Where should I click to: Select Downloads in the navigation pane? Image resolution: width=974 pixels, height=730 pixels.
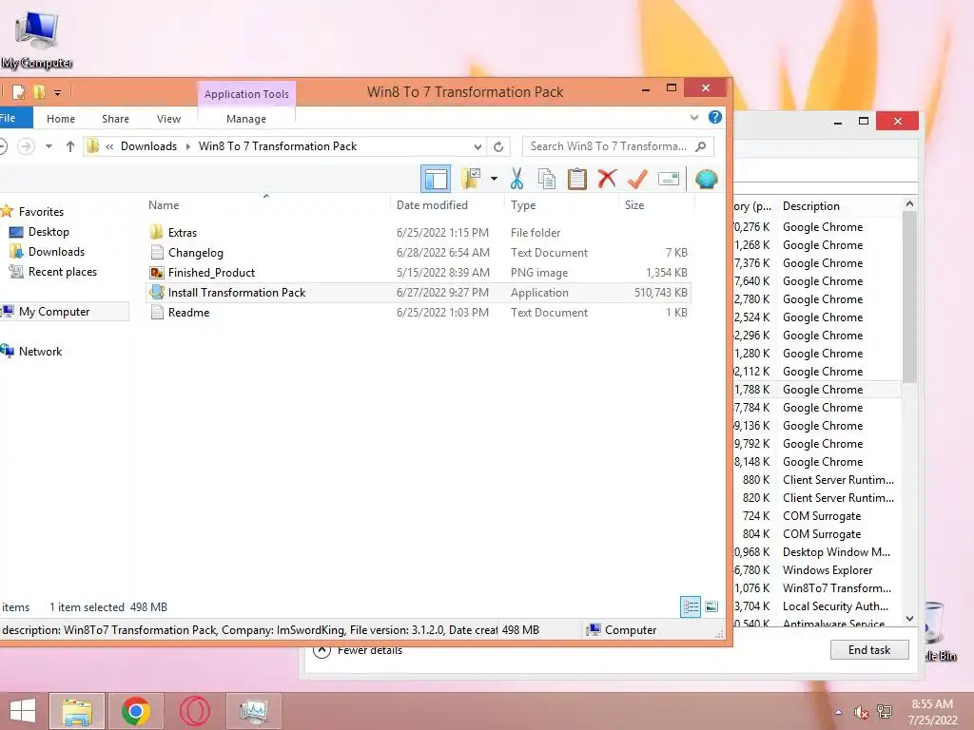56,251
